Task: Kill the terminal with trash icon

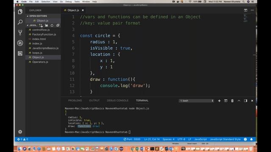Action: (x=232, y=100)
